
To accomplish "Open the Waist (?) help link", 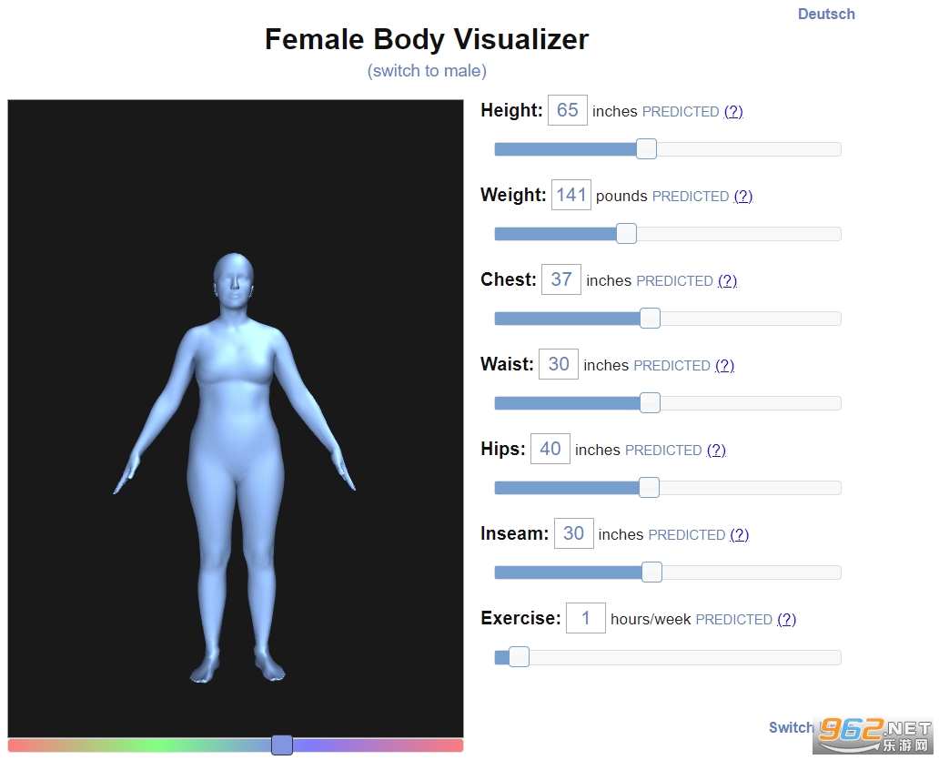I will point(724,365).
